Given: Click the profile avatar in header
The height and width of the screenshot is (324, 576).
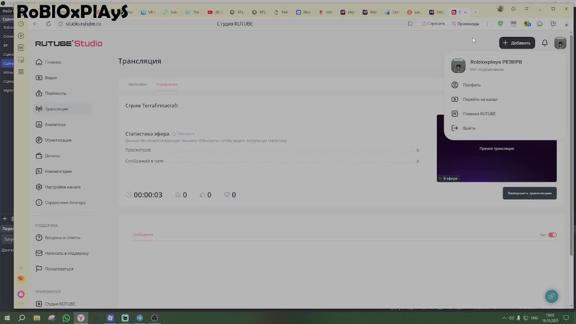Looking at the screenshot, I should (560, 43).
